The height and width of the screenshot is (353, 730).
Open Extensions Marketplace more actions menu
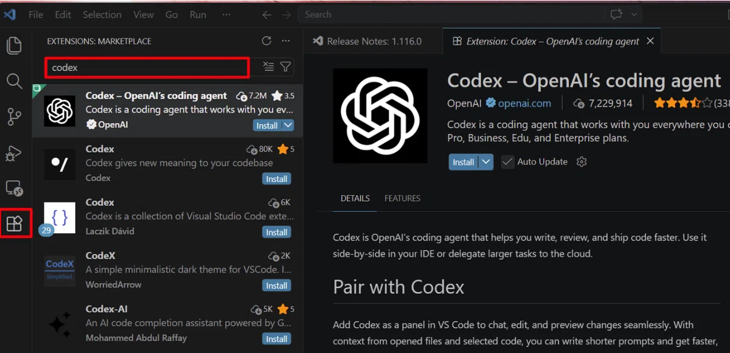coord(286,41)
